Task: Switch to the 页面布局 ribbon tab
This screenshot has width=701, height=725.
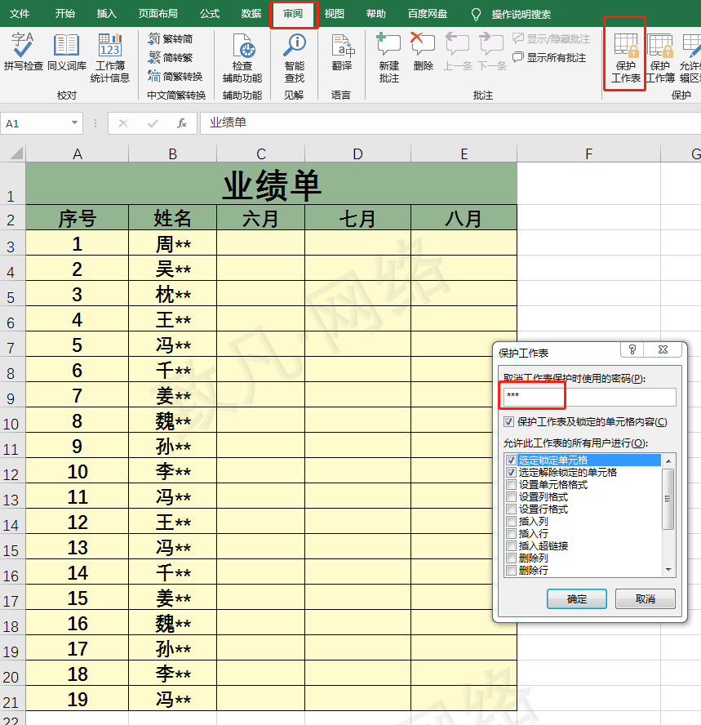Action: [158, 14]
